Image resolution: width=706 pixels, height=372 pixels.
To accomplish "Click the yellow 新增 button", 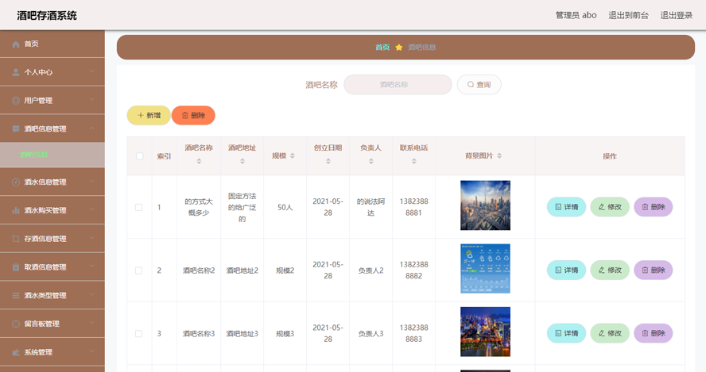I will 149,116.
